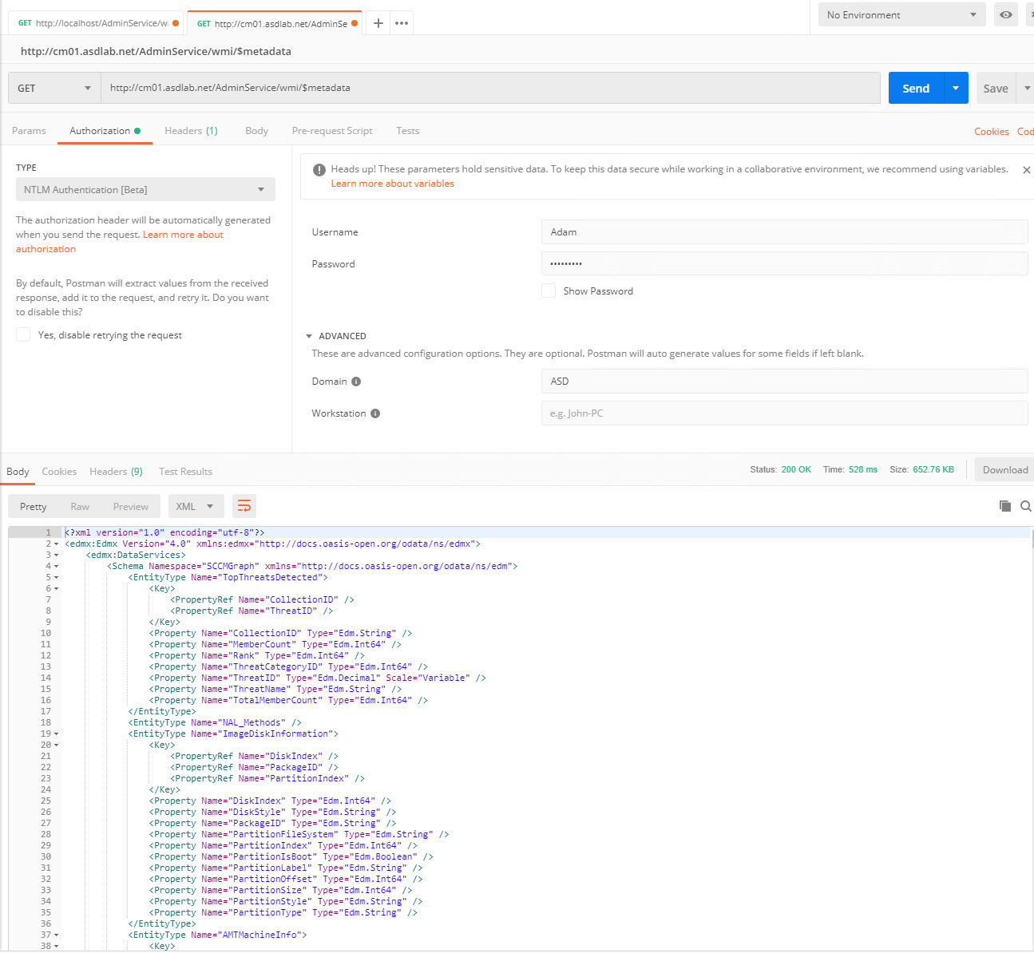This screenshot has height=953, width=1034.
Task: Switch to response Body tab
Action: tap(18, 471)
